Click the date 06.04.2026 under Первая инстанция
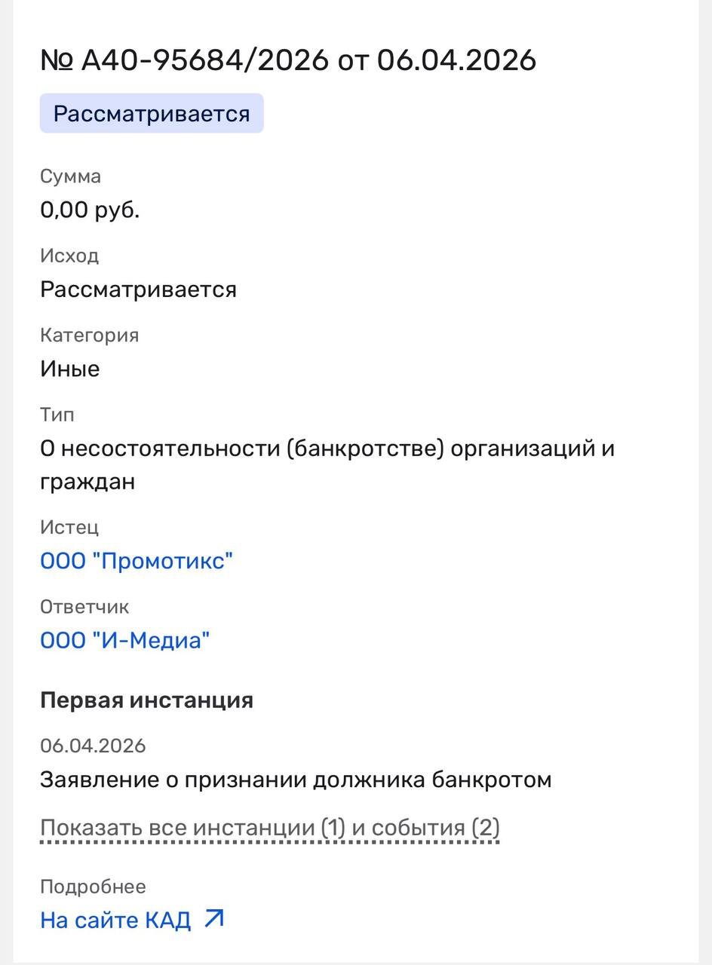Viewport: 712px width, 965px height. coord(93,746)
